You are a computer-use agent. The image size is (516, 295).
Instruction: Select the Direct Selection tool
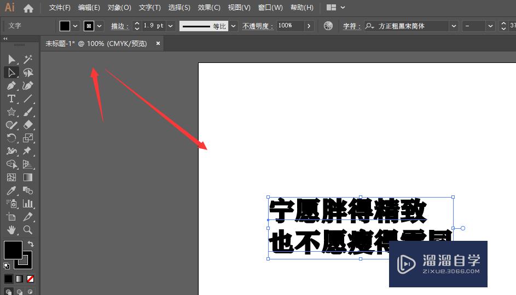click(x=11, y=72)
